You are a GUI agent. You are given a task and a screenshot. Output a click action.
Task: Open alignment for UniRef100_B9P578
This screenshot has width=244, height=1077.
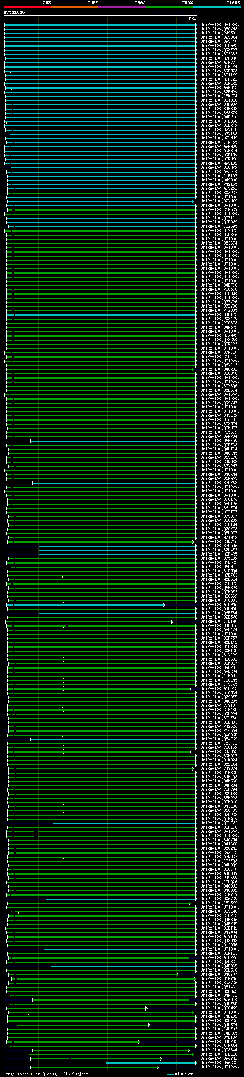[219, 71]
